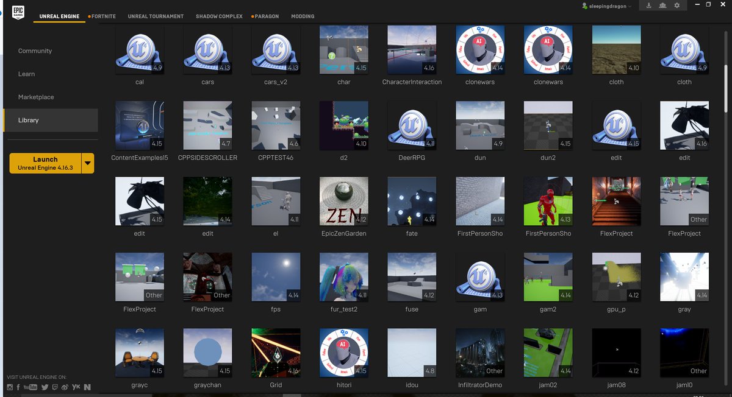Click the sleepingdragon user avatar icon
This screenshot has width=732, height=397.
tap(585, 6)
